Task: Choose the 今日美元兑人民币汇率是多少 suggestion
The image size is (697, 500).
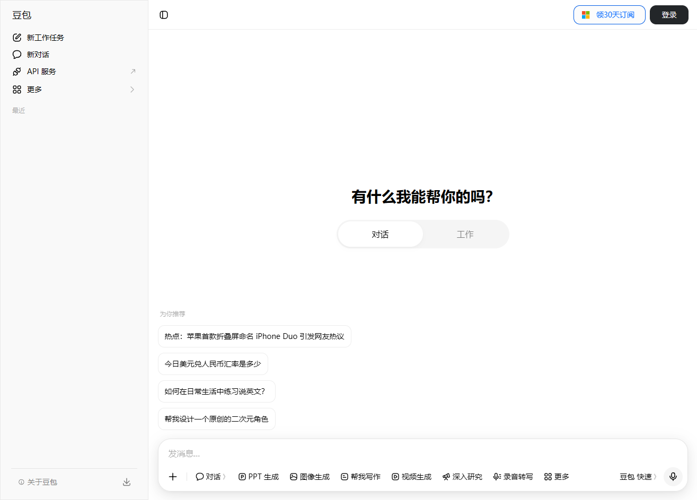Action: click(x=213, y=364)
